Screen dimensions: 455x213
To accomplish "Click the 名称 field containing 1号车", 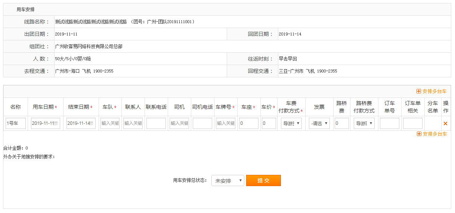I will (16, 123).
